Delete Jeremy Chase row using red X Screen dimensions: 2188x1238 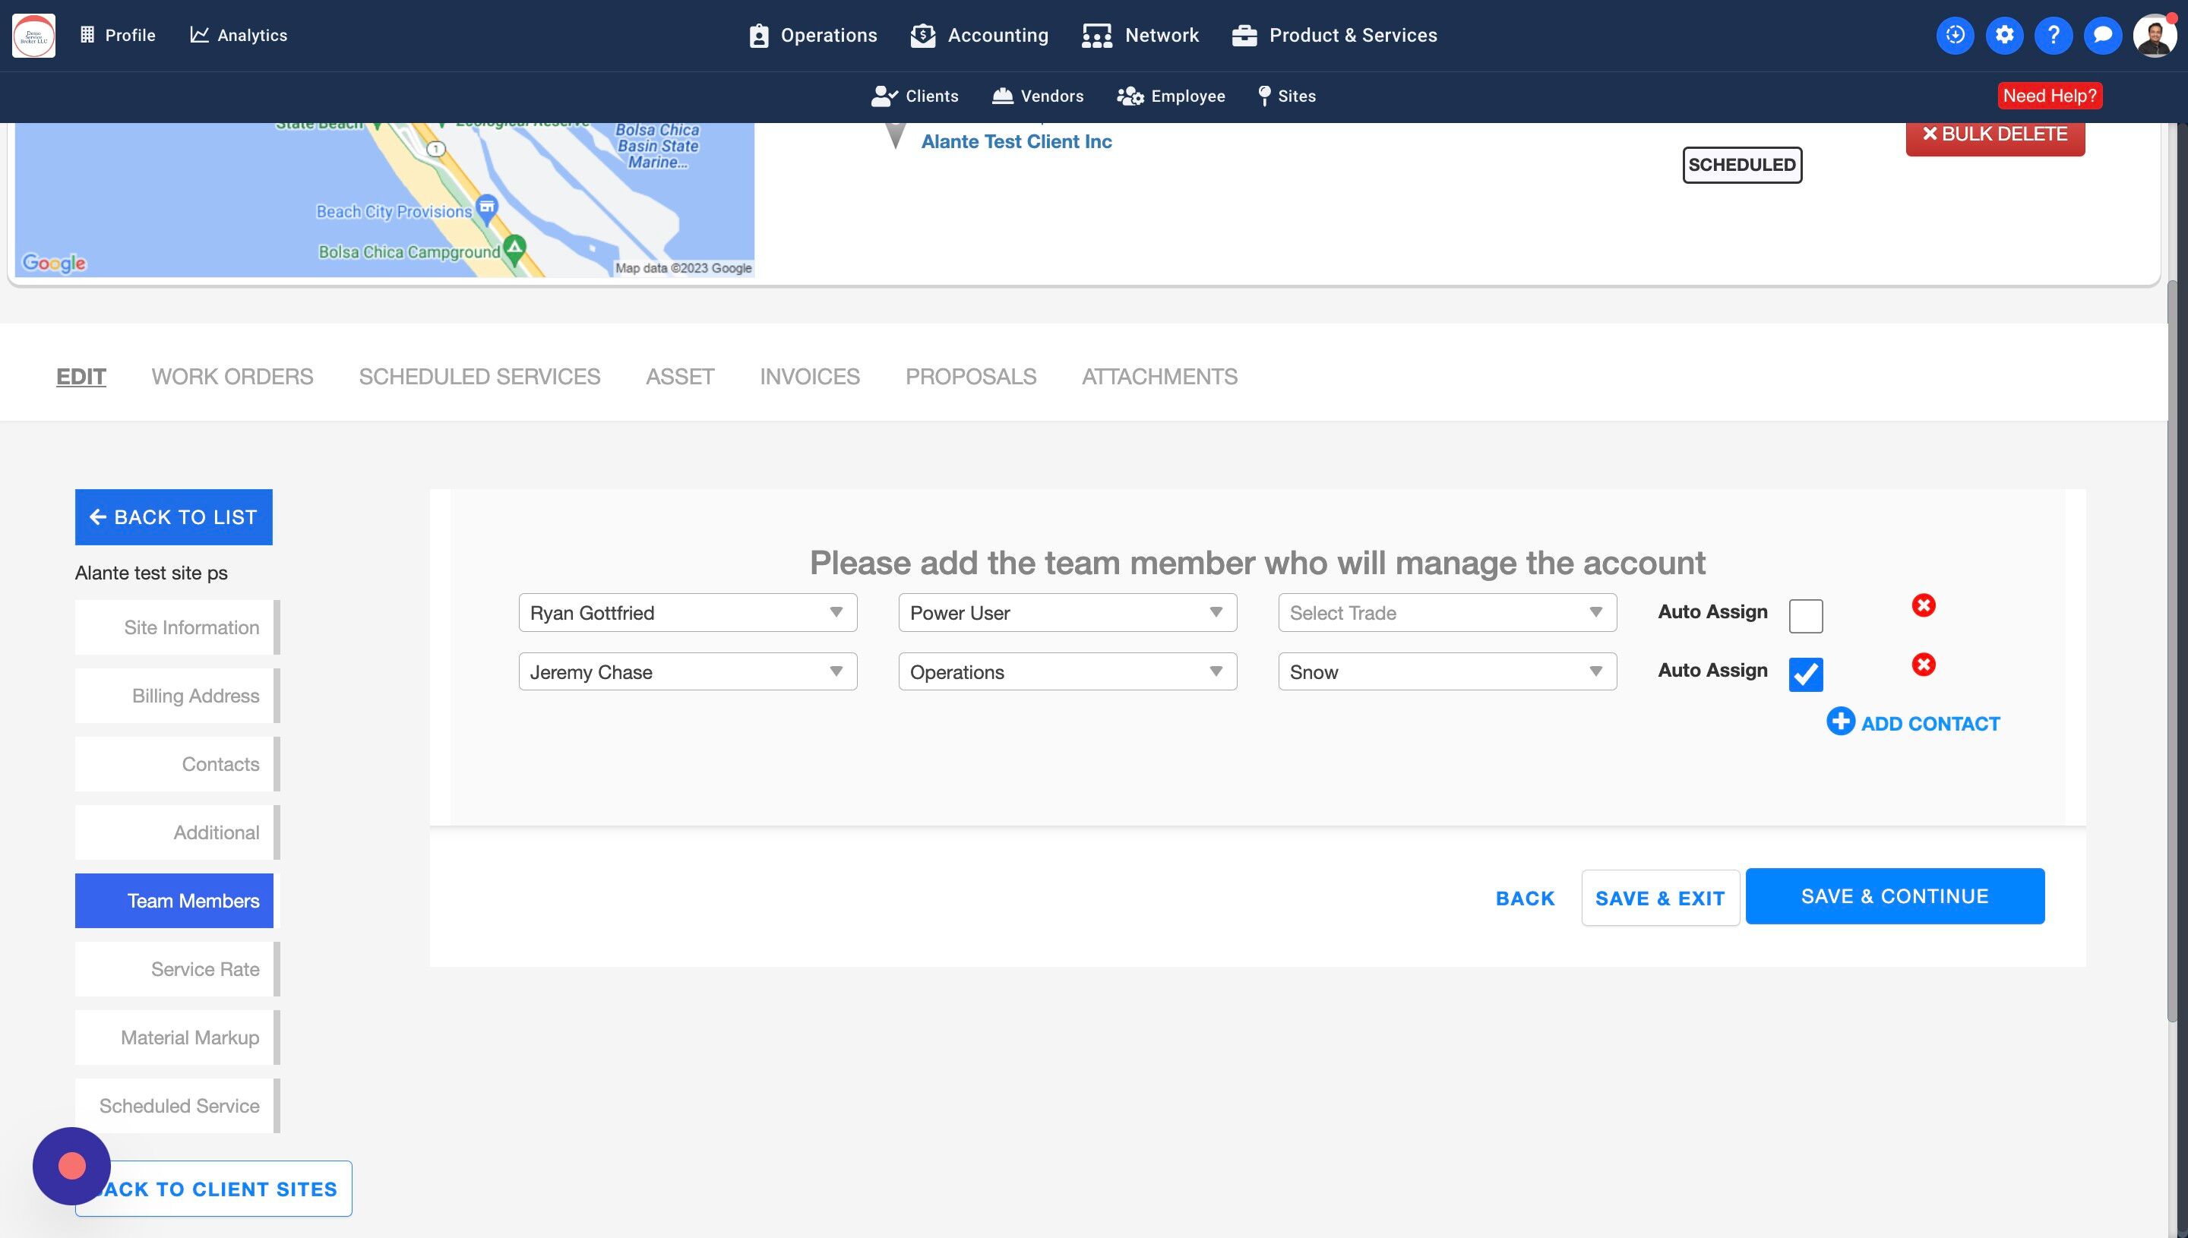(x=1923, y=664)
